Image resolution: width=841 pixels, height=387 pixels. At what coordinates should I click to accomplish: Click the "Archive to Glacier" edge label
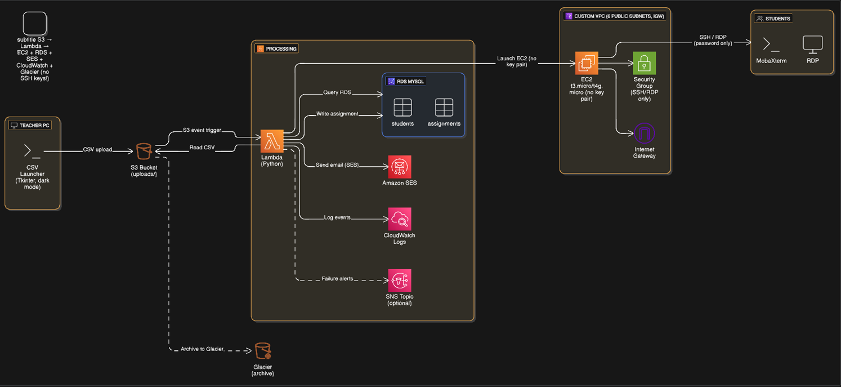coord(203,349)
